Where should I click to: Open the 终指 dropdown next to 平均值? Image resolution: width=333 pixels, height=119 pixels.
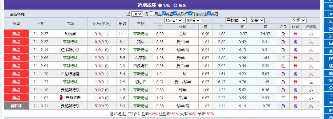point(257,20)
